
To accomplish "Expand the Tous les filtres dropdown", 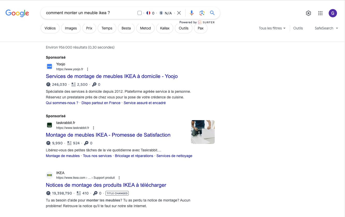I will 272,28.
